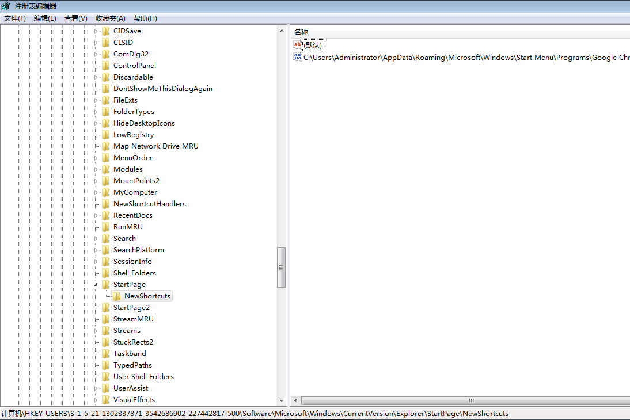Viewport: 630px width, 420px height.
Task: Select the C:\Users\Administrator Google Chrome path value
Action: 466,58
